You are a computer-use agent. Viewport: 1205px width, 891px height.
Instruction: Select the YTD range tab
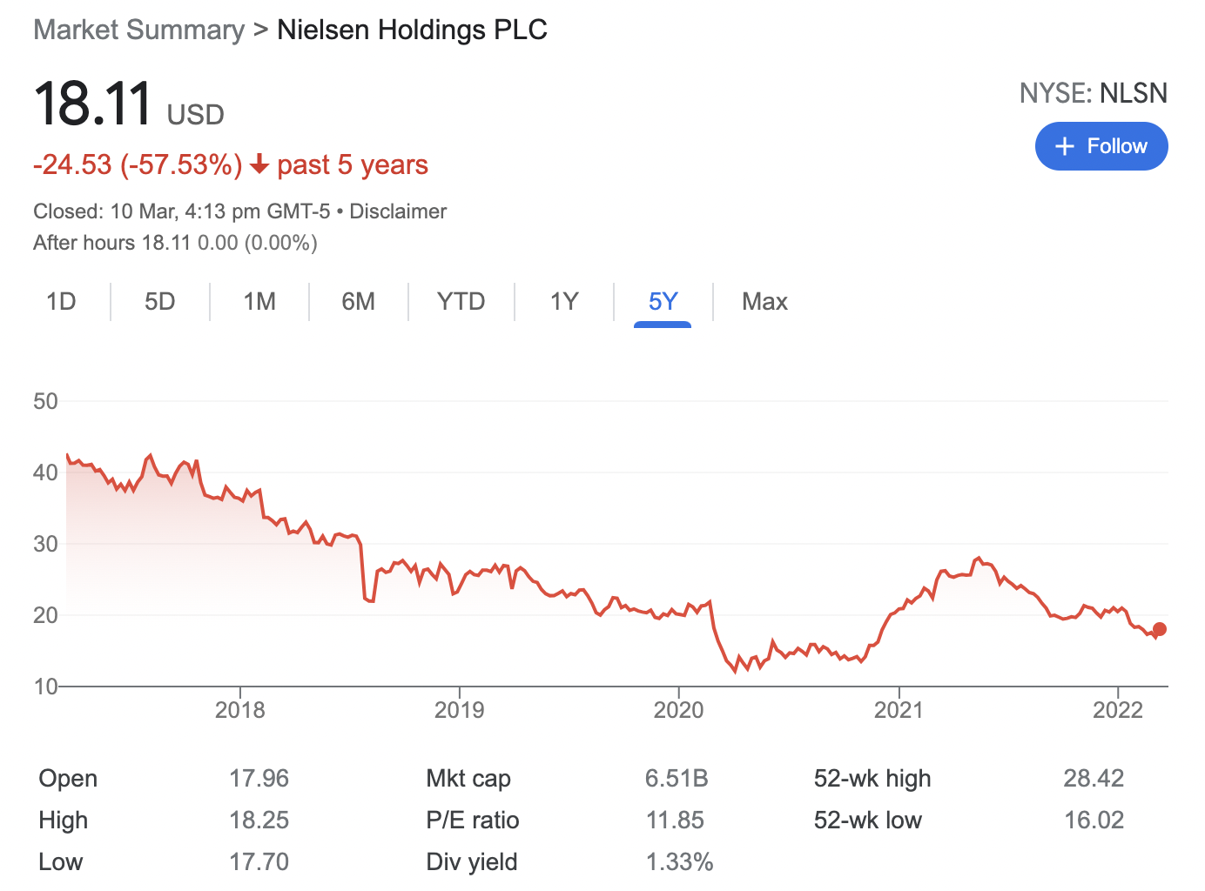tap(461, 302)
